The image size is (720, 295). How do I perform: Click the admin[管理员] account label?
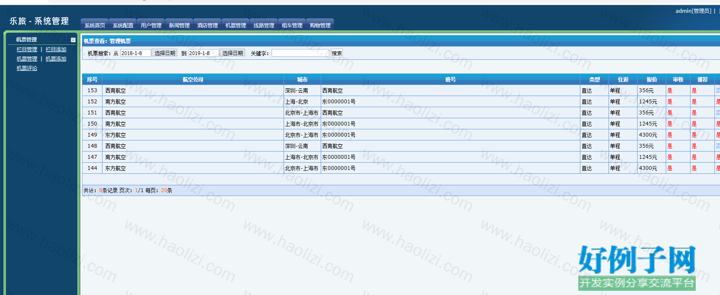coord(693,11)
